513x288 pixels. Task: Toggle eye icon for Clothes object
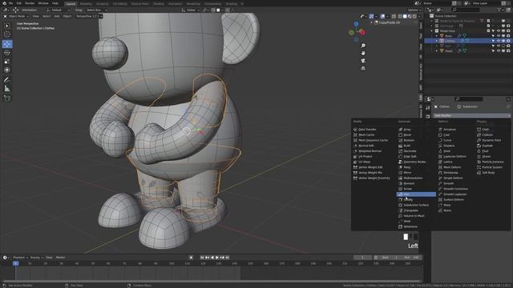498,41
